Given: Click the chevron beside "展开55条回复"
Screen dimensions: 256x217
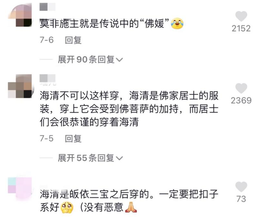Looking at the screenshot, I should point(119,158).
